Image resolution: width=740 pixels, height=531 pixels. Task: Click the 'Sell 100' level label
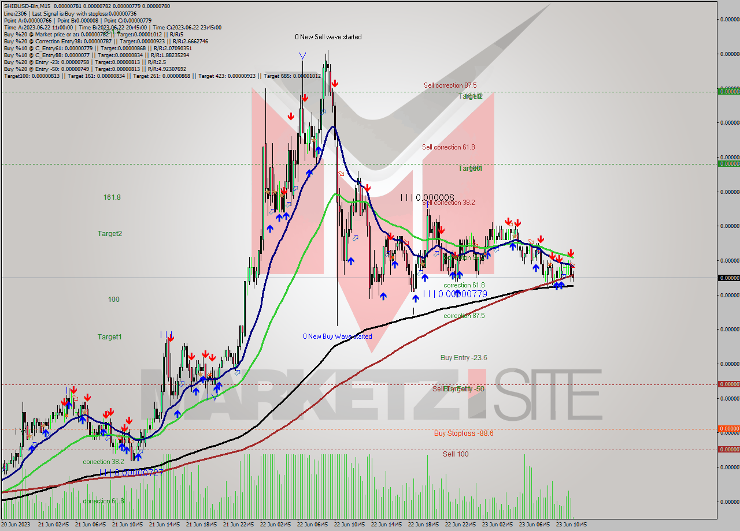(x=456, y=454)
